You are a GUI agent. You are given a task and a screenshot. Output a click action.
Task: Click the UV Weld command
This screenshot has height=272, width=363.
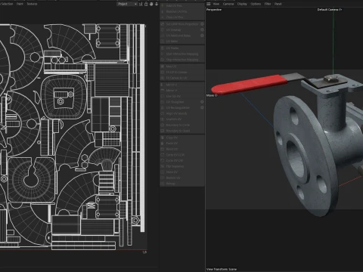(182, 41)
